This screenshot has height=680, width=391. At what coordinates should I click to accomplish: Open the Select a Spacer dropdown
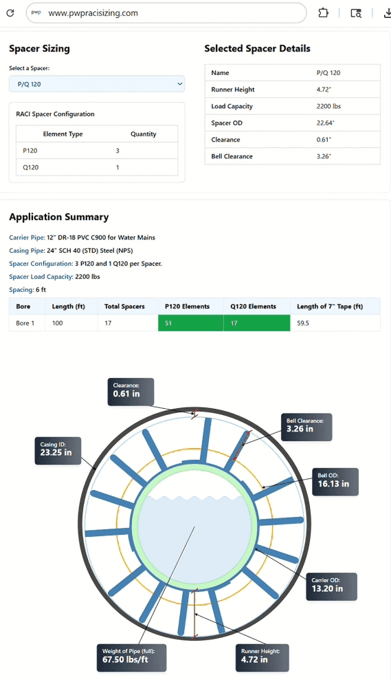97,84
